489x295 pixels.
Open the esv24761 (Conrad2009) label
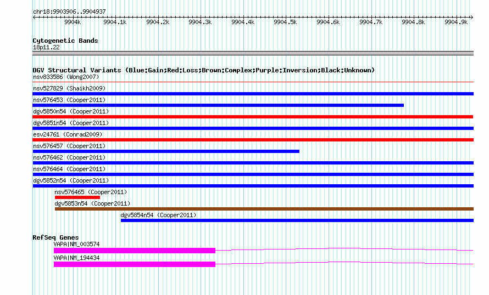pyautogui.click(x=68, y=134)
